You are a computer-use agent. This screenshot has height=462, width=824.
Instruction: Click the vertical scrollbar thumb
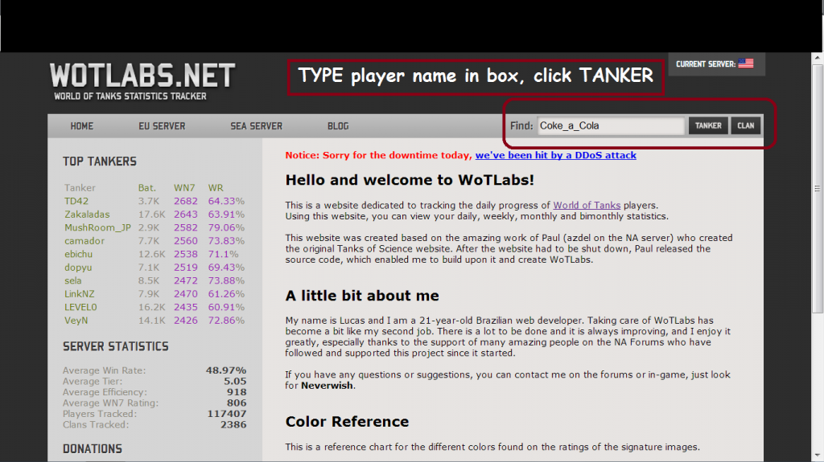(818, 189)
